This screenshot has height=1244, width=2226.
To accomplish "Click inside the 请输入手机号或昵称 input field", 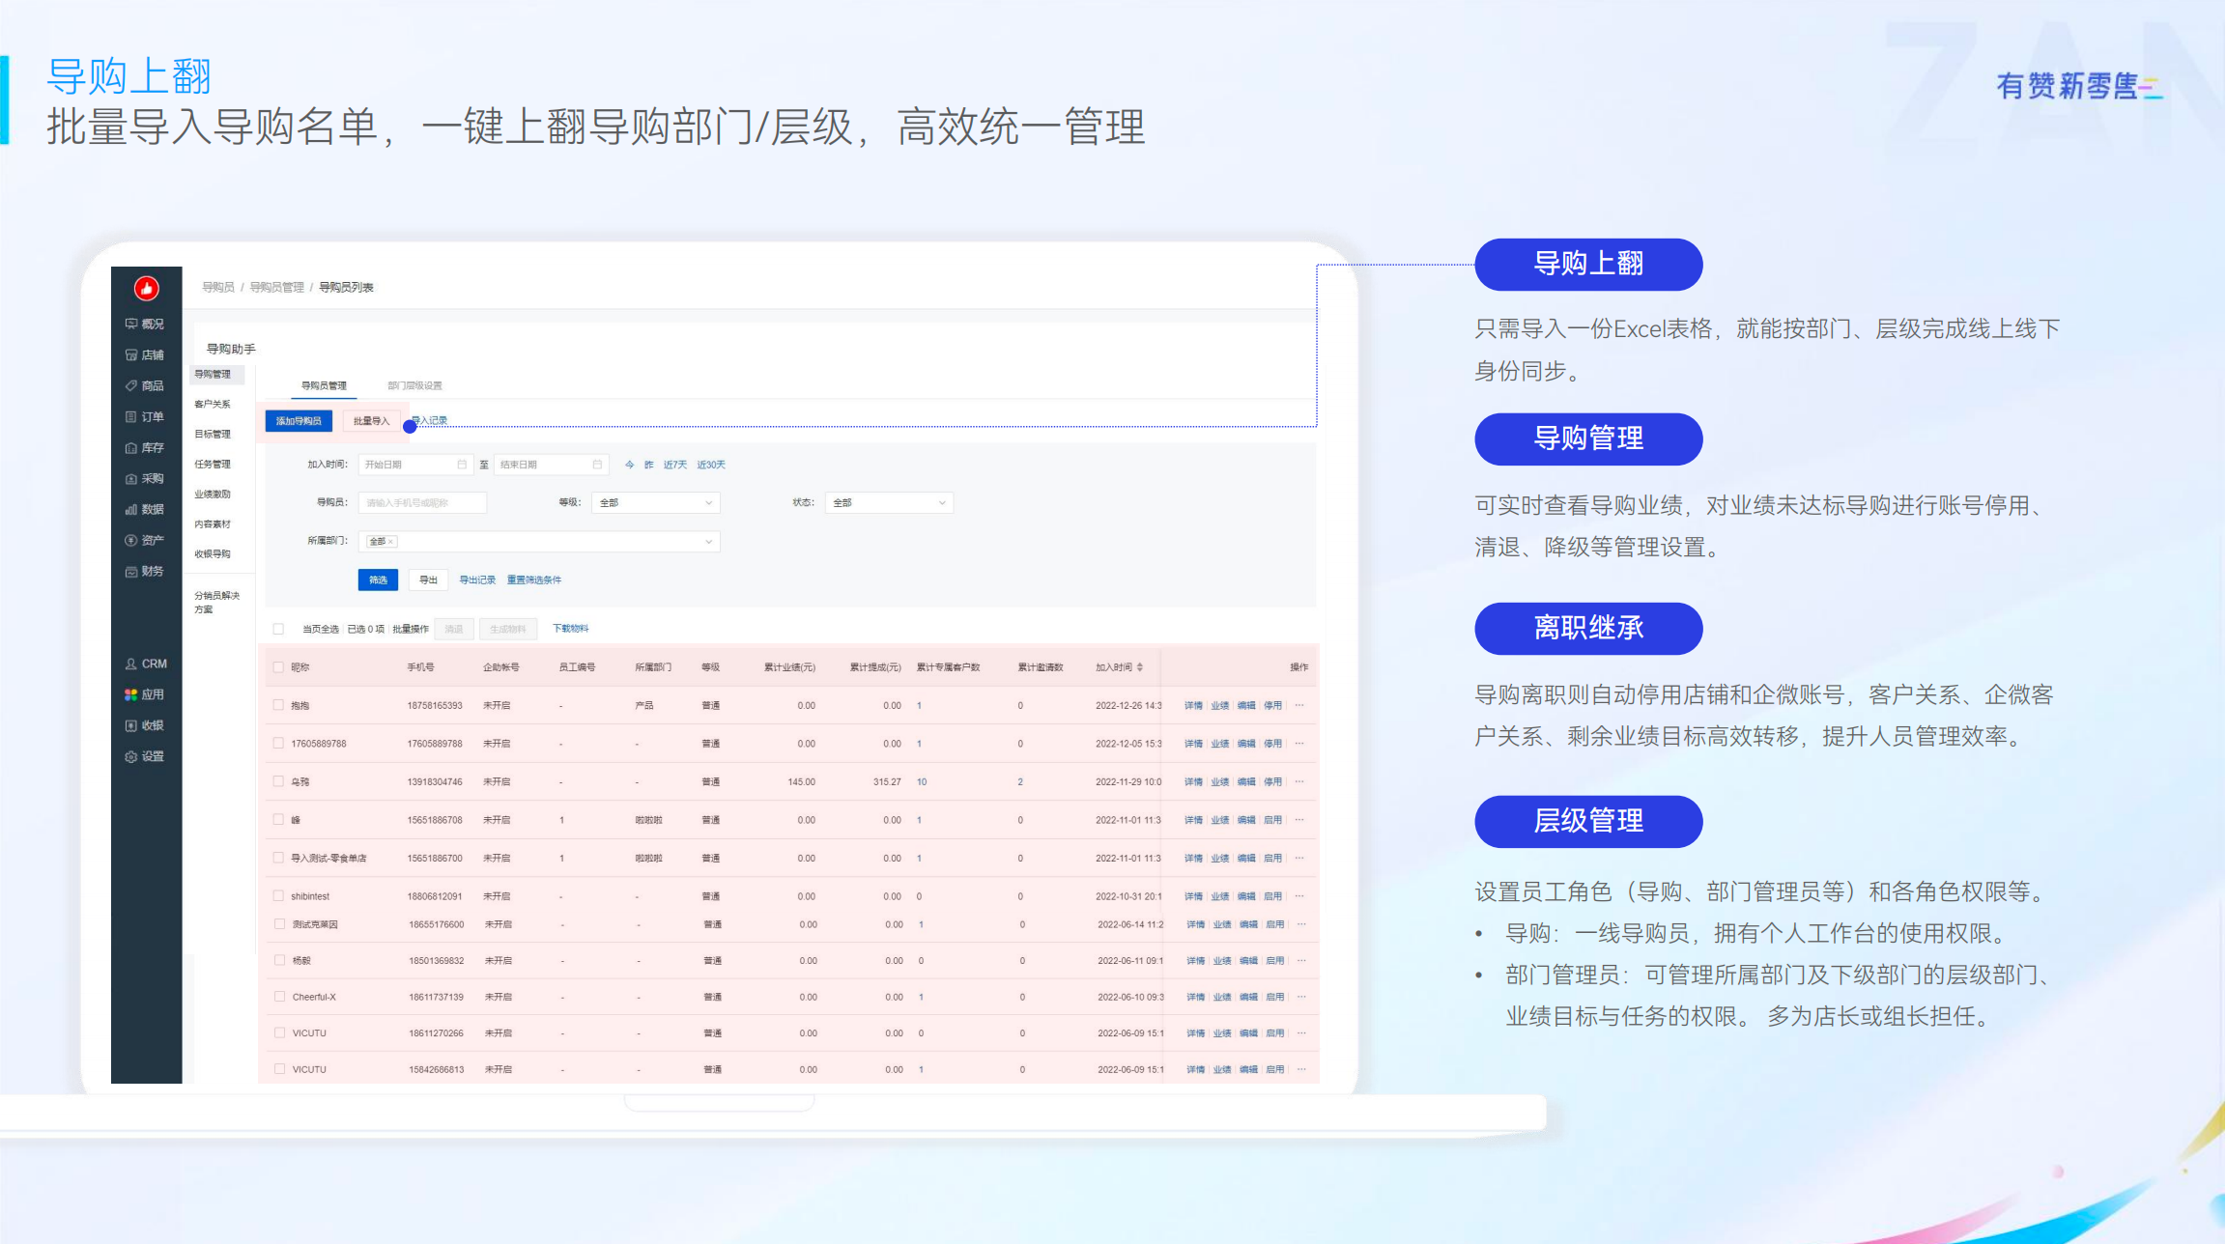I will tap(422, 502).
